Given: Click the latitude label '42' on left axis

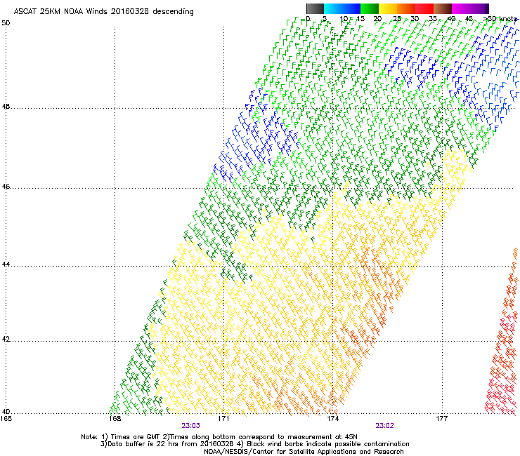Looking at the screenshot, I should [6, 340].
